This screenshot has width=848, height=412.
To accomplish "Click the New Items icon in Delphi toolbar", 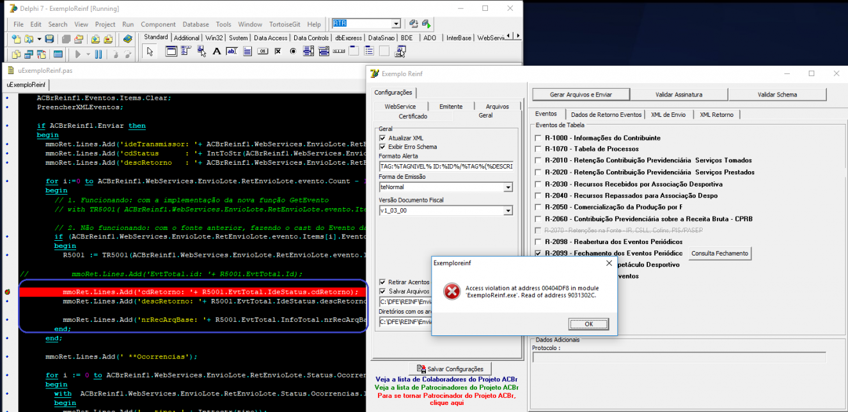I will (17, 39).
